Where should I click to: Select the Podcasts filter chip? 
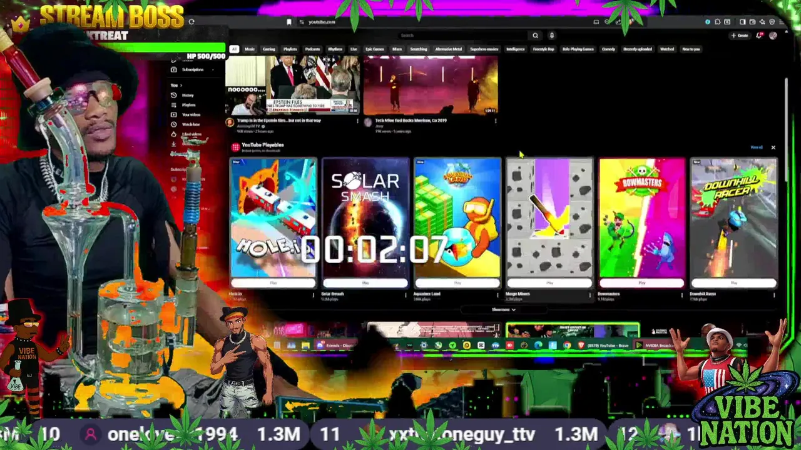[x=312, y=49]
